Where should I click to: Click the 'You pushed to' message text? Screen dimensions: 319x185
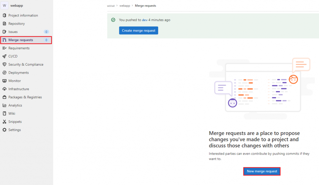coord(130,20)
